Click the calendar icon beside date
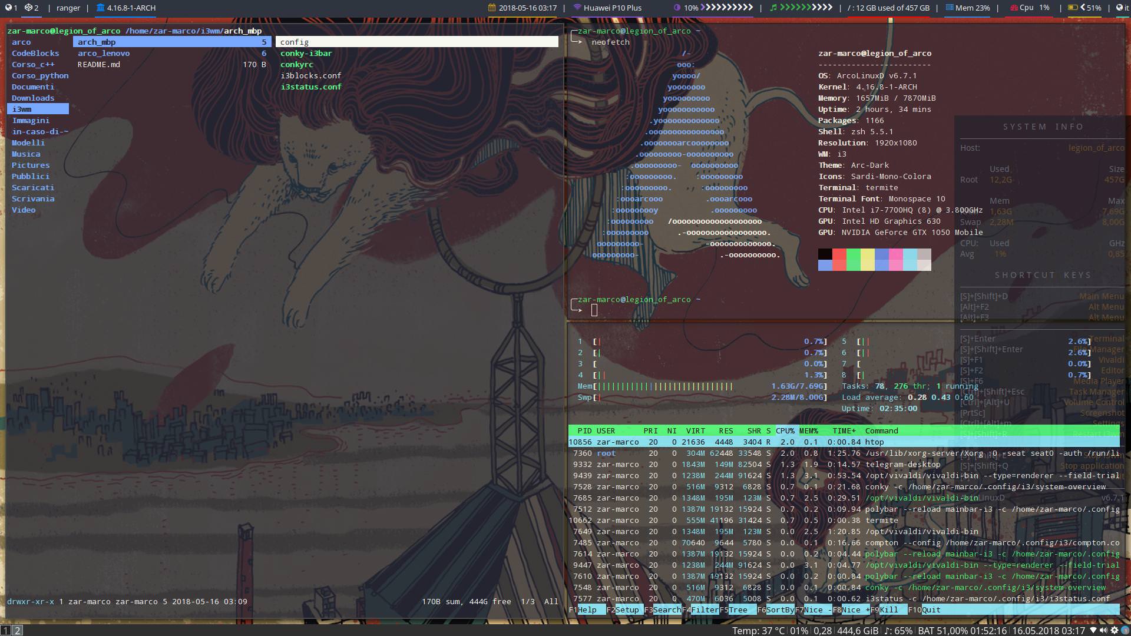 [x=492, y=8]
